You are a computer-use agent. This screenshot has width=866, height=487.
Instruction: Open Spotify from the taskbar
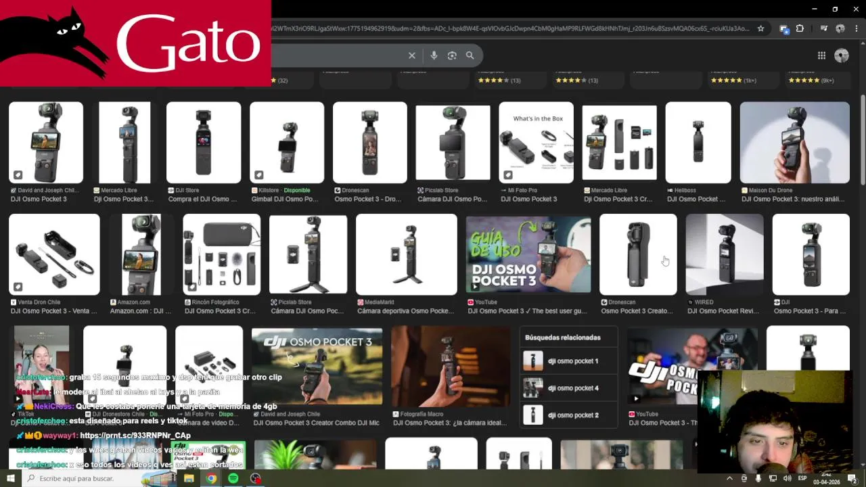coord(233,478)
